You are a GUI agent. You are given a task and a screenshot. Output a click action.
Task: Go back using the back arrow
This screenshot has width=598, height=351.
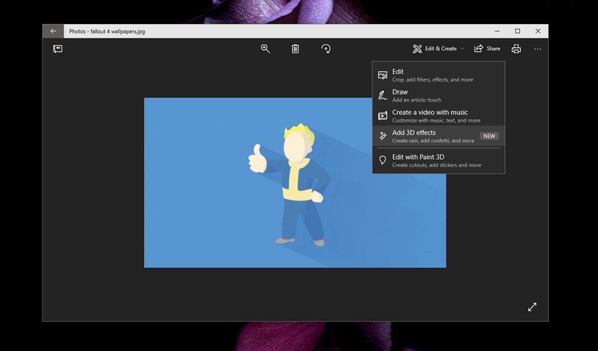[x=53, y=30]
